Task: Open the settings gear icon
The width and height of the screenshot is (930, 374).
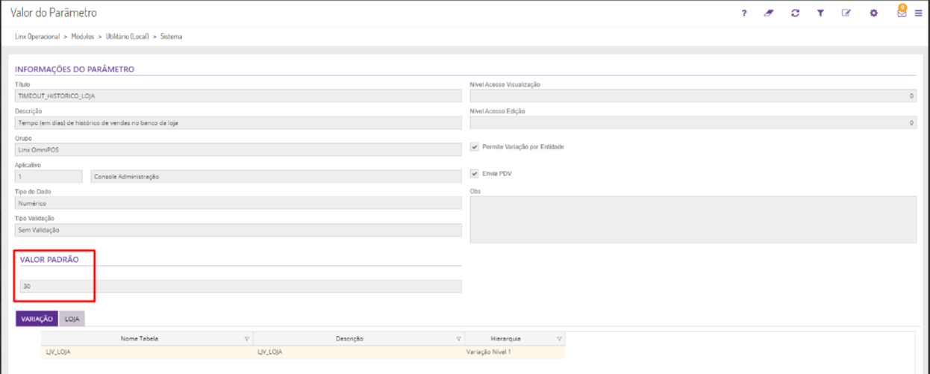Action: 873,13
